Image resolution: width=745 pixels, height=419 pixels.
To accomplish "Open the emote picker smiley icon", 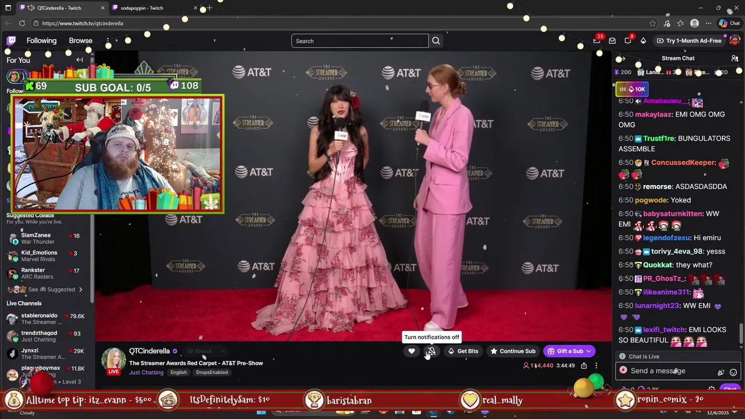I will click(733, 372).
